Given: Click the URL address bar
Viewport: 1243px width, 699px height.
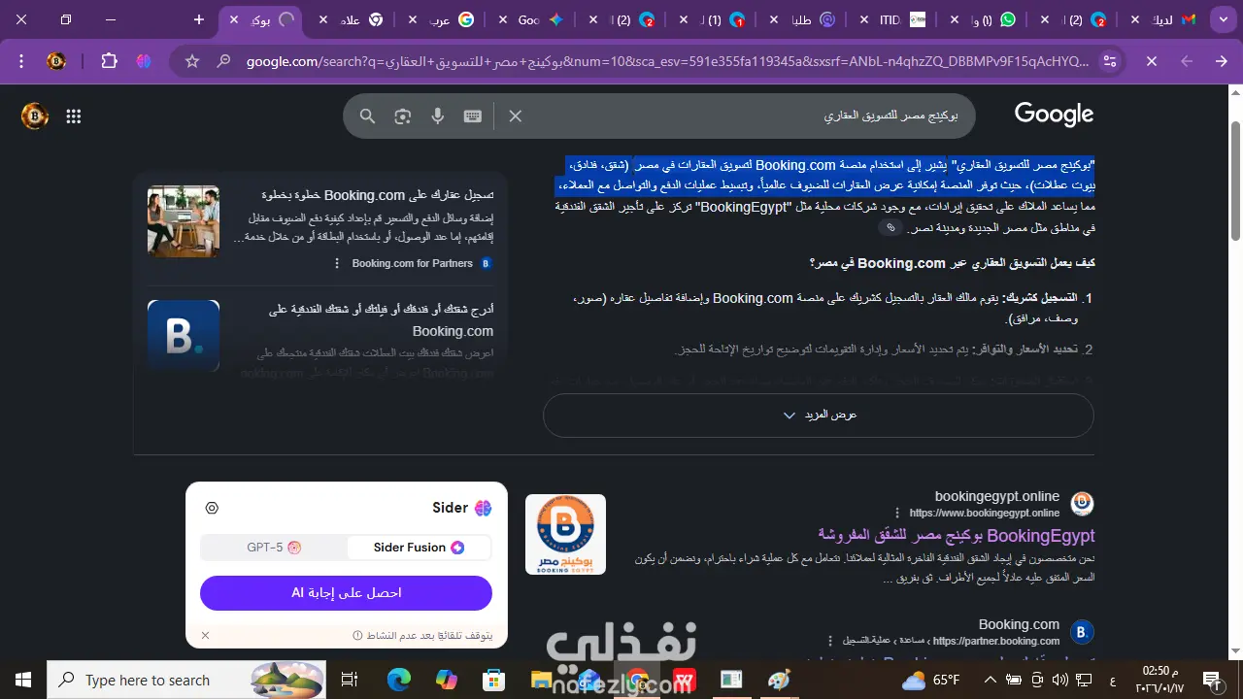Looking at the screenshot, I should [667, 61].
